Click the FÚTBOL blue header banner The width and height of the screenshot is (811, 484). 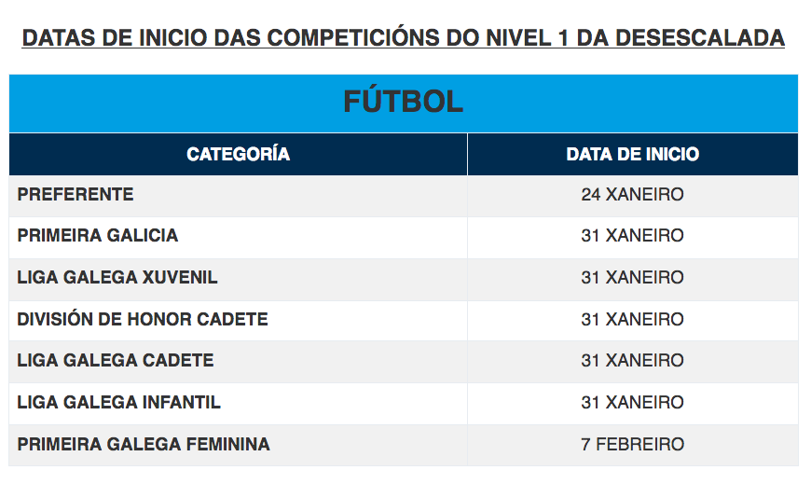404,103
